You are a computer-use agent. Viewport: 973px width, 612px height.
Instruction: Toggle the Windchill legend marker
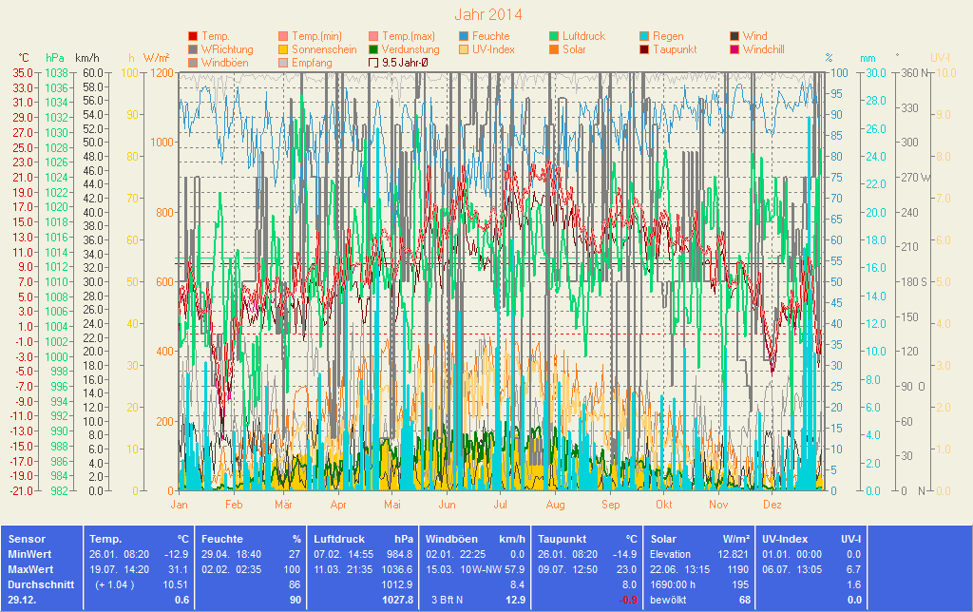coord(735,49)
